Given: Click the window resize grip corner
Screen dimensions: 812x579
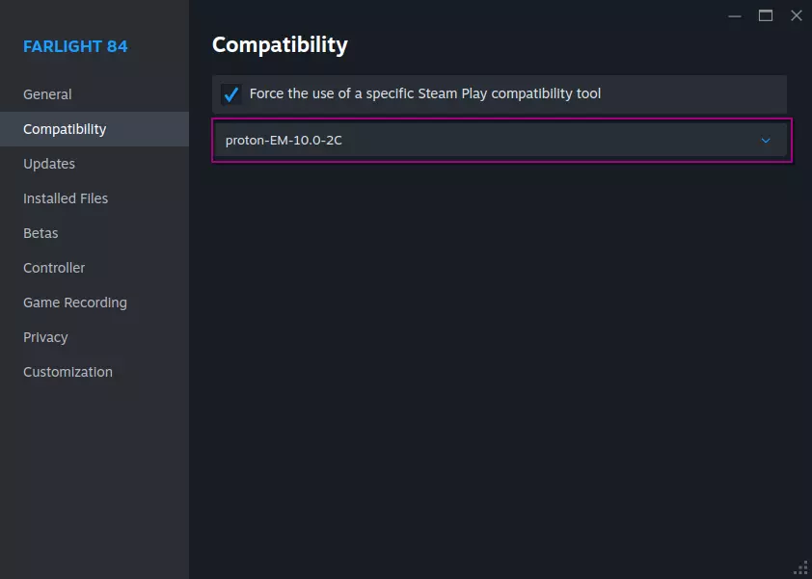Looking at the screenshot, I should coord(800,567).
